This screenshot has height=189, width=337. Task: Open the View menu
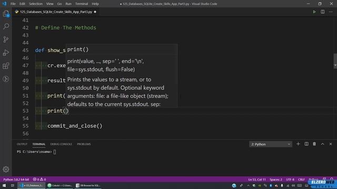coord(49,4)
